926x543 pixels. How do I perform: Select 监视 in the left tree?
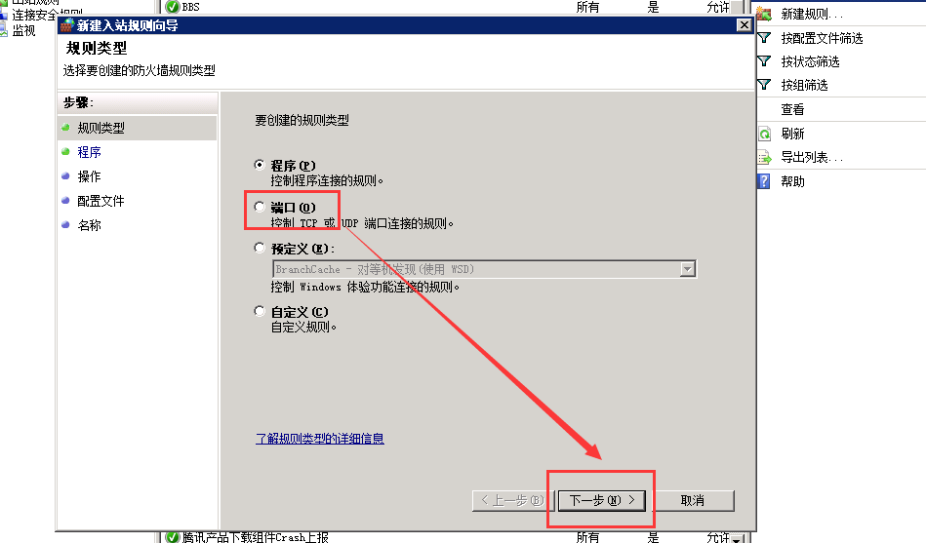[23, 30]
